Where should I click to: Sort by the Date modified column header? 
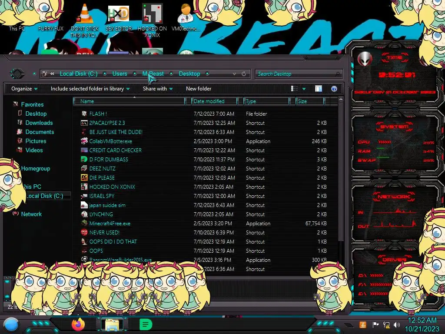click(214, 101)
